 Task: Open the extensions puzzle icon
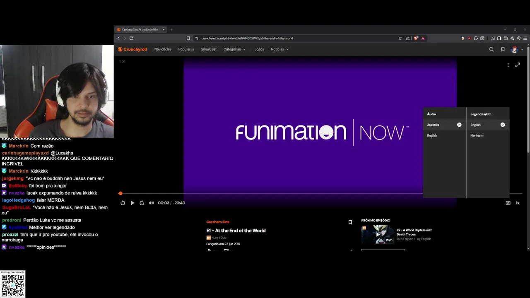(x=476, y=38)
